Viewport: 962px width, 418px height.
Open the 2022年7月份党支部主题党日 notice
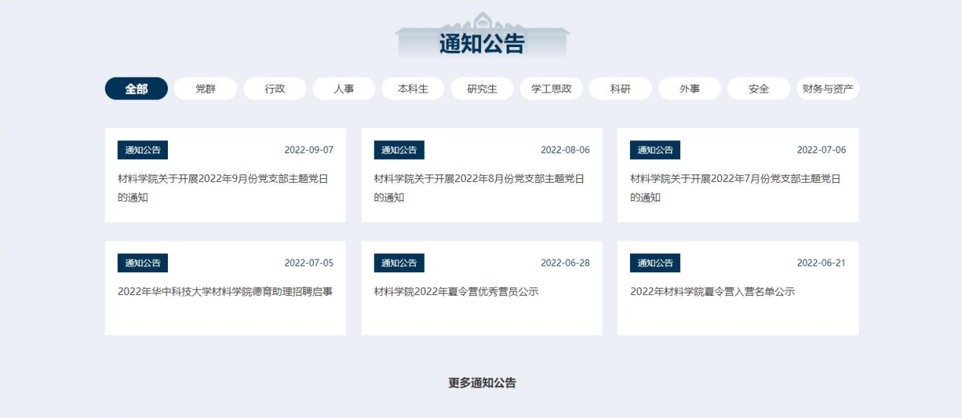737,188
